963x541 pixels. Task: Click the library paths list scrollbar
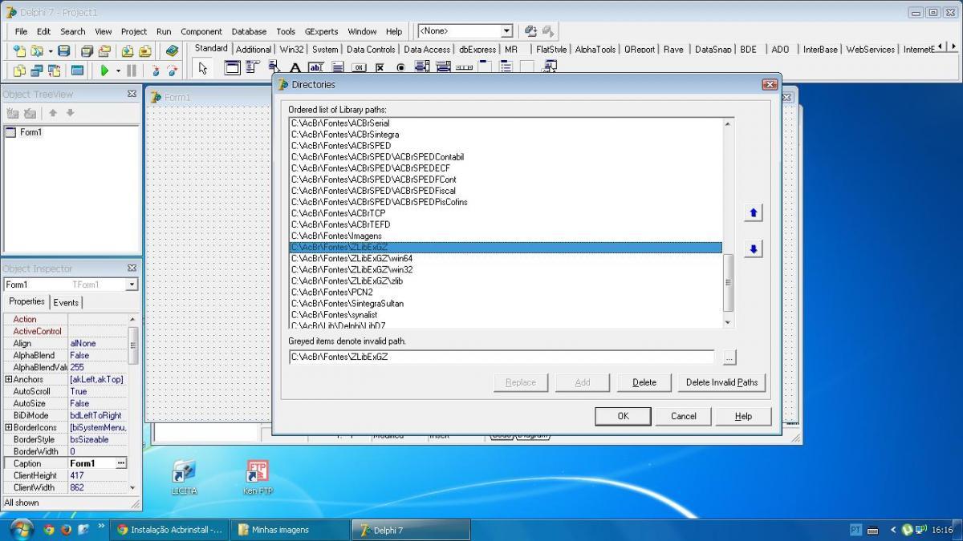coord(729,223)
